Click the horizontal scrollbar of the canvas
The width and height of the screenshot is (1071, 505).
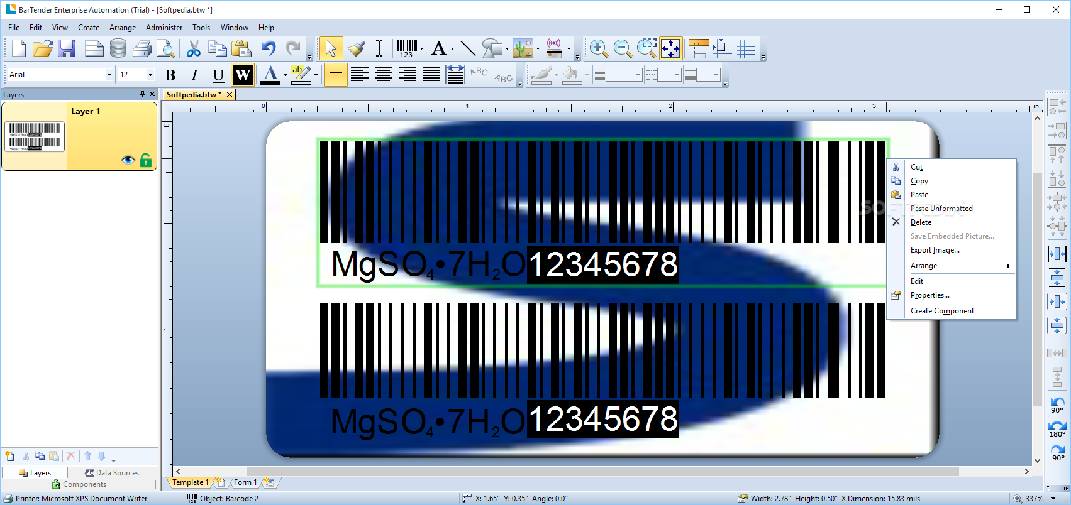(x=602, y=471)
